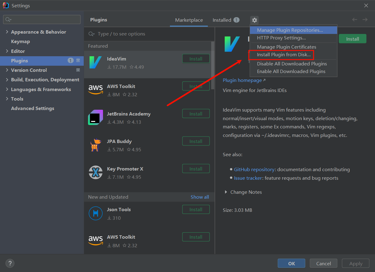Screen dimensions: 375x272
Task: Click the JPA Buddy plugin icon
Action: coord(95,145)
